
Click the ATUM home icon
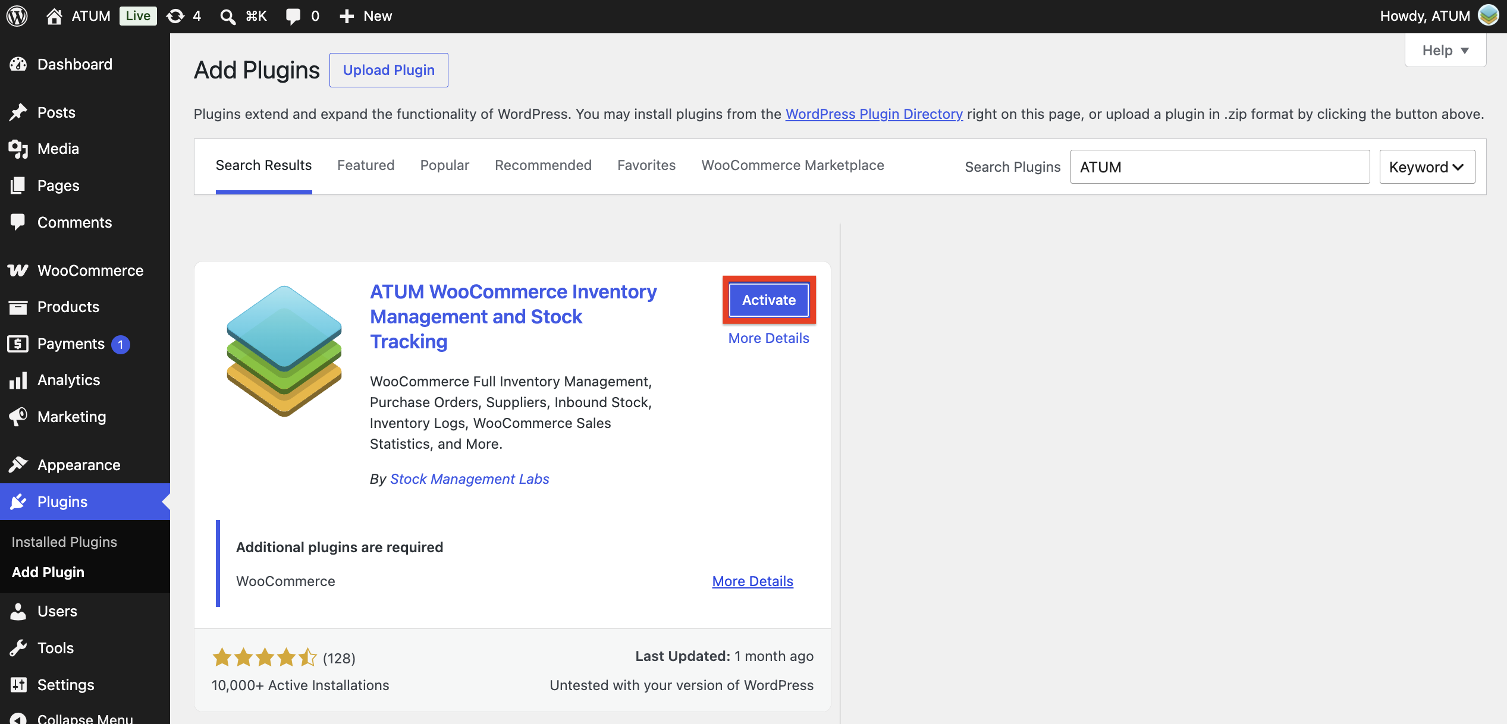pyautogui.click(x=54, y=16)
